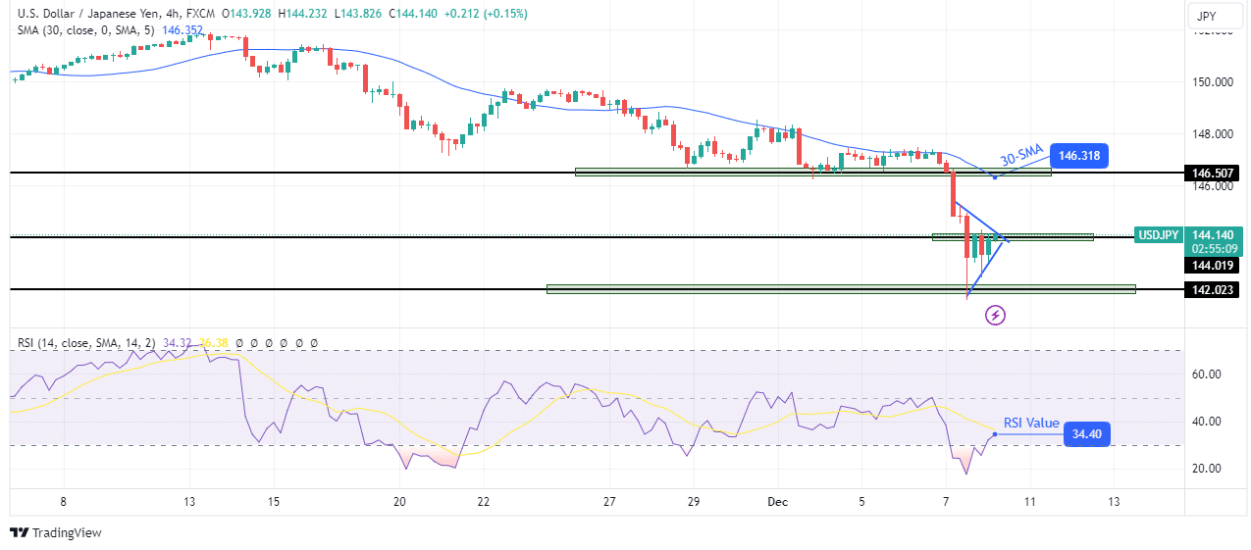Click the USDJPY symbol tag on price axis
The width and height of the screenshot is (1251, 550).
tap(1159, 235)
